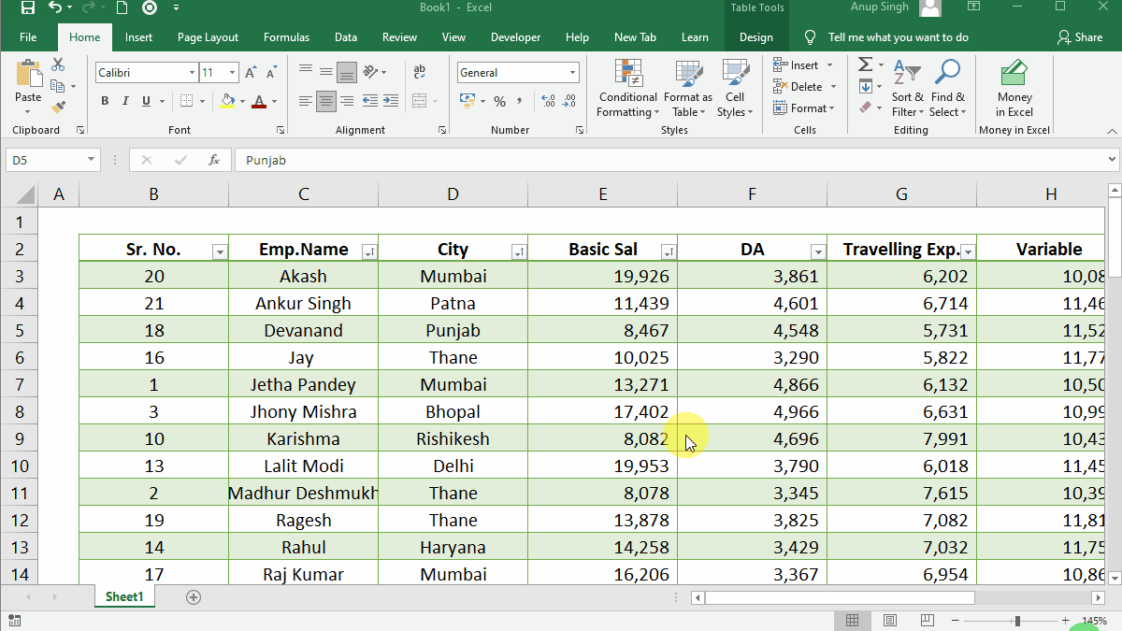Toggle Underline formatting
Viewport: 1122px width, 631px height.
click(145, 100)
